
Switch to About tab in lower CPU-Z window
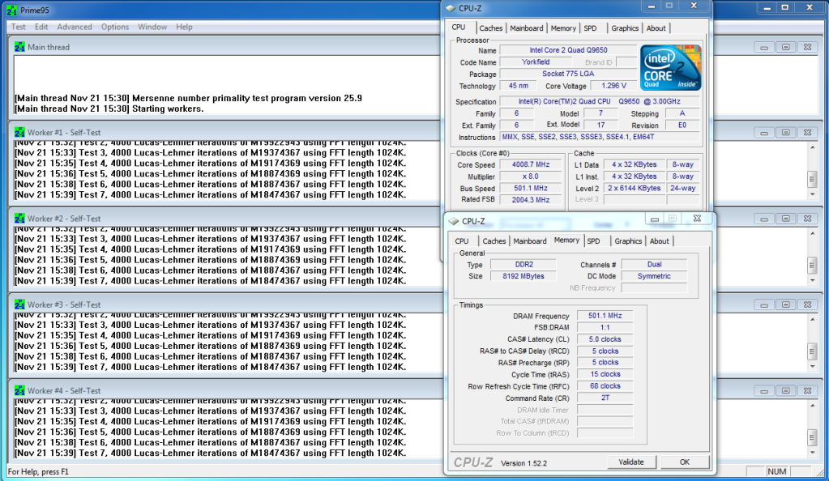pos(660,241)
